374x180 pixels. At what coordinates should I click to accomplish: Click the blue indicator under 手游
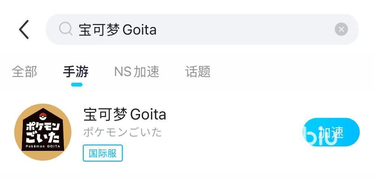pyautogui.click(x=77, y=85)
